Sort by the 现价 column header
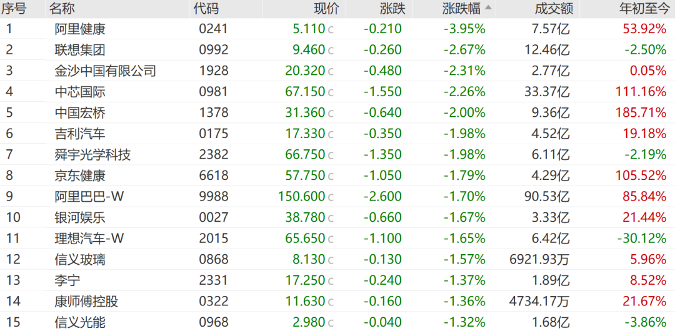This screenshot has width=675, height=331. click(326, 8)
